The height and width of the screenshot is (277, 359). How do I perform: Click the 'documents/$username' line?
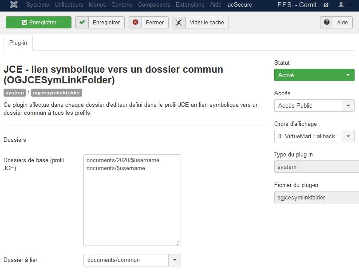click(116, 168)
